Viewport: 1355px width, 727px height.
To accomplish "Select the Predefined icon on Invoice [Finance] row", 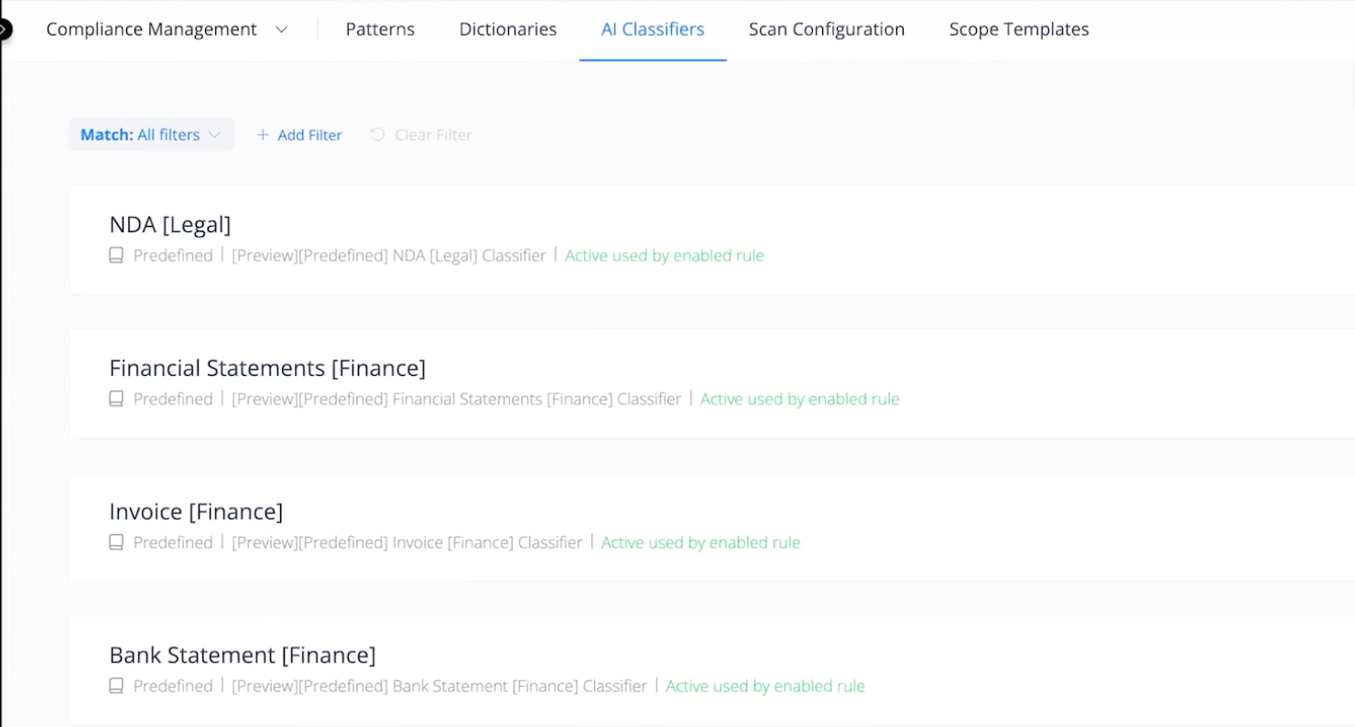I will point(115,542).
